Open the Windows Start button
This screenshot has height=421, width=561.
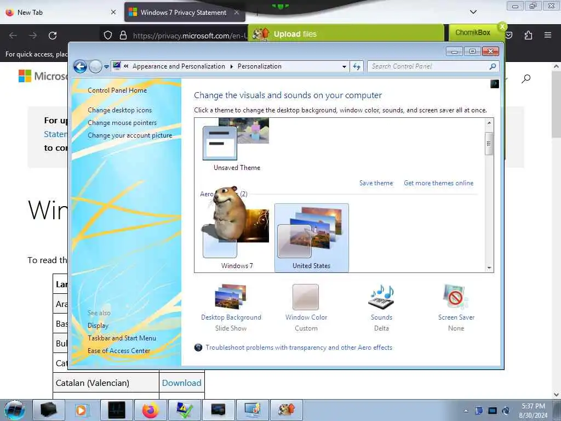click(x=15, y=410)
